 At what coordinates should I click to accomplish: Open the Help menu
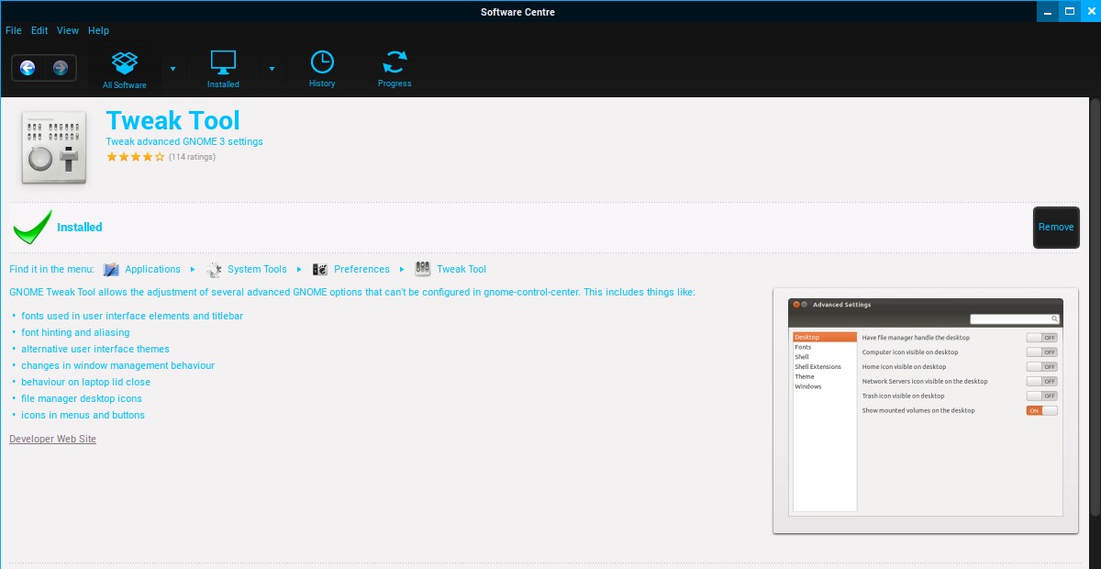[98, 30]
